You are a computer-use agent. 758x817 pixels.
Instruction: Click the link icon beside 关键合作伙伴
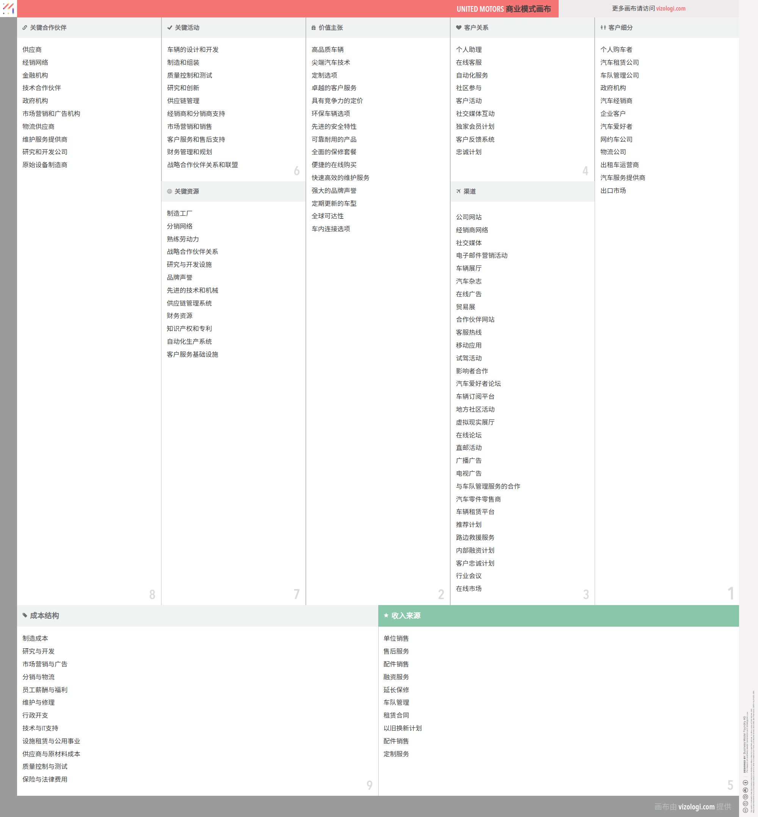point(25,28)
